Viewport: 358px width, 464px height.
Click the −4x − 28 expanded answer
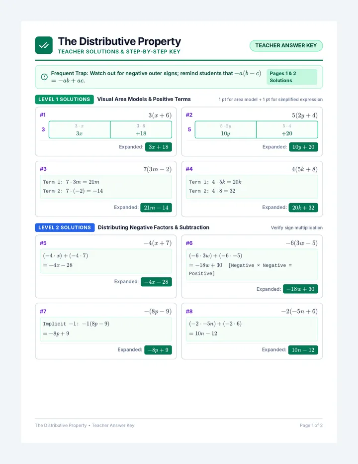click(157, 282)
